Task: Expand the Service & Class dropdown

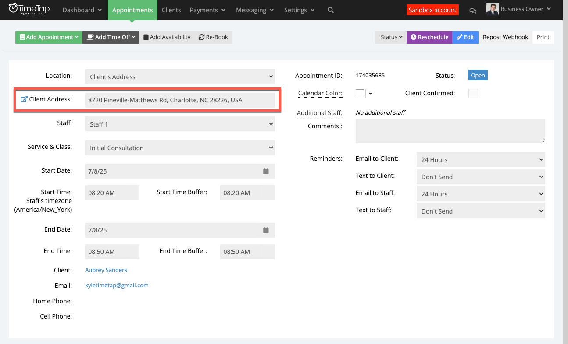Action: [x=180, y=148]
